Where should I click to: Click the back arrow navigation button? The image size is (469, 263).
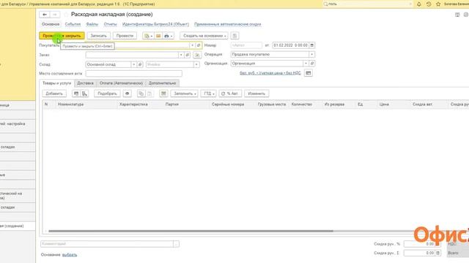click(45, 15)
